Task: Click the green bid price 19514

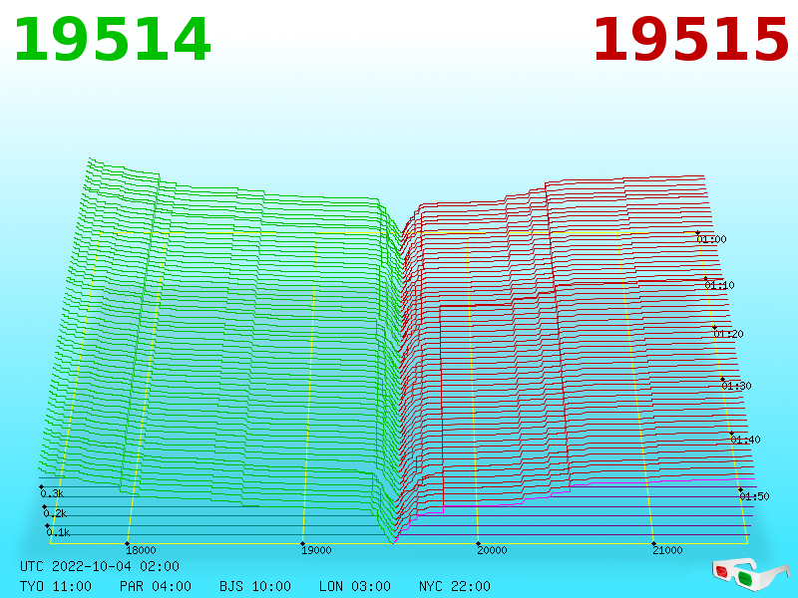Action: coord(112,40)
